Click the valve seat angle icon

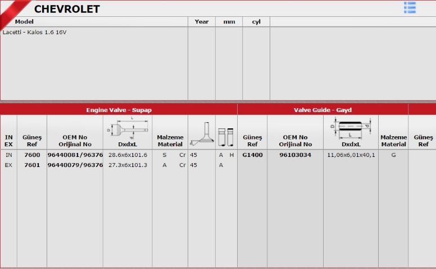point(202,134)
